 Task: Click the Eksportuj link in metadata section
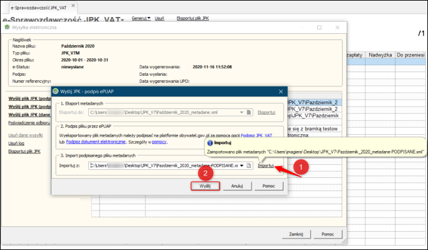[267, 112]
